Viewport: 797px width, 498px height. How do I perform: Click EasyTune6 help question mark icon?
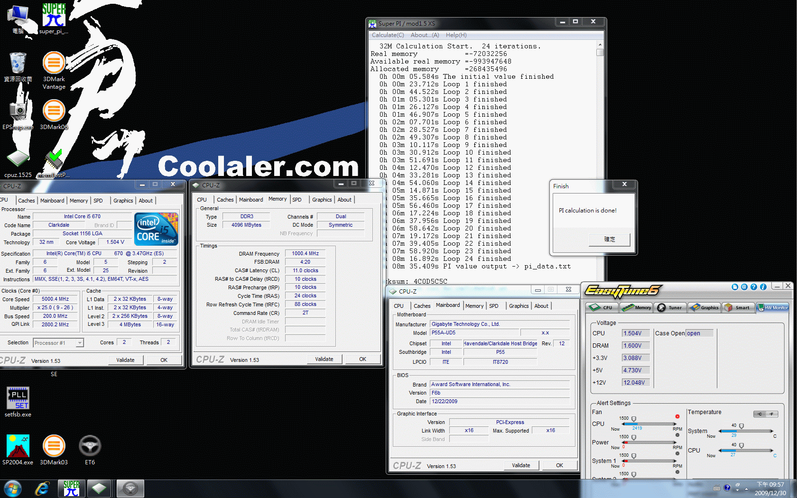[754, 287]
